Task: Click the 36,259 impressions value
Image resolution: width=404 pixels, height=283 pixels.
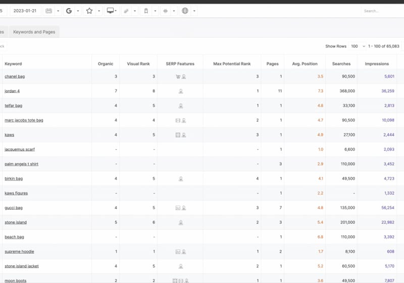Action: (388, 91)
